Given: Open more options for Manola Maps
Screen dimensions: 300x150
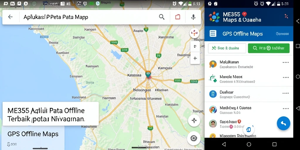Looking at the screenshot, I should pyautogui.click(x=285, y=77).
